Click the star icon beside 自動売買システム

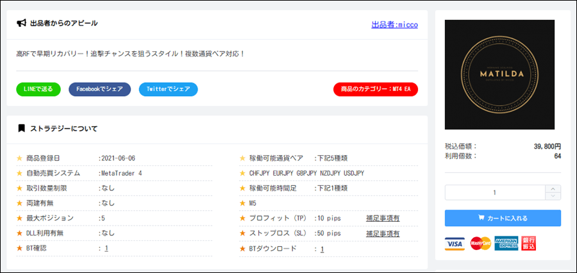(19, 173)
